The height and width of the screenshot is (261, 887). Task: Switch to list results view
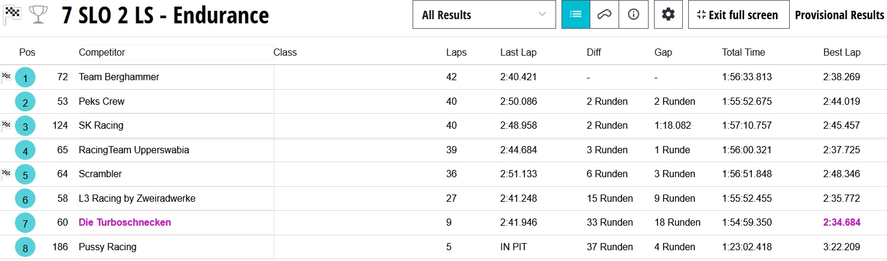pyautogui.click(x=575, y=15)
